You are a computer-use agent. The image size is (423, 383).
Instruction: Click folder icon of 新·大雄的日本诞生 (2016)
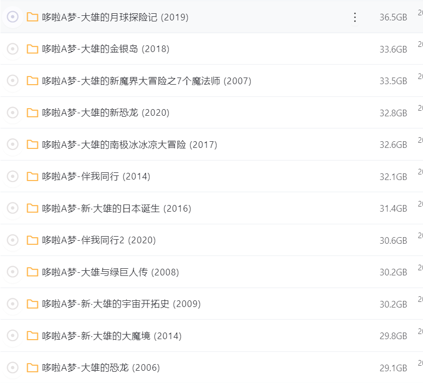[x=33, y=208]
